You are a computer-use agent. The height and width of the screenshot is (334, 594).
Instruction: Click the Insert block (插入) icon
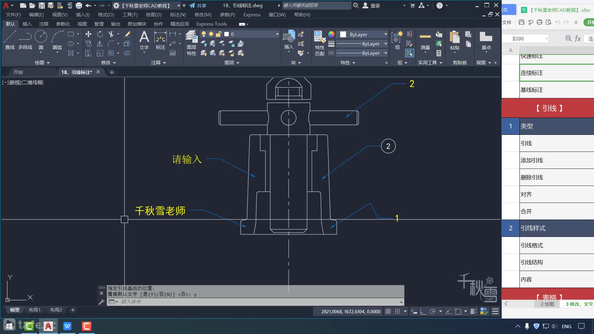coord(289,40)
